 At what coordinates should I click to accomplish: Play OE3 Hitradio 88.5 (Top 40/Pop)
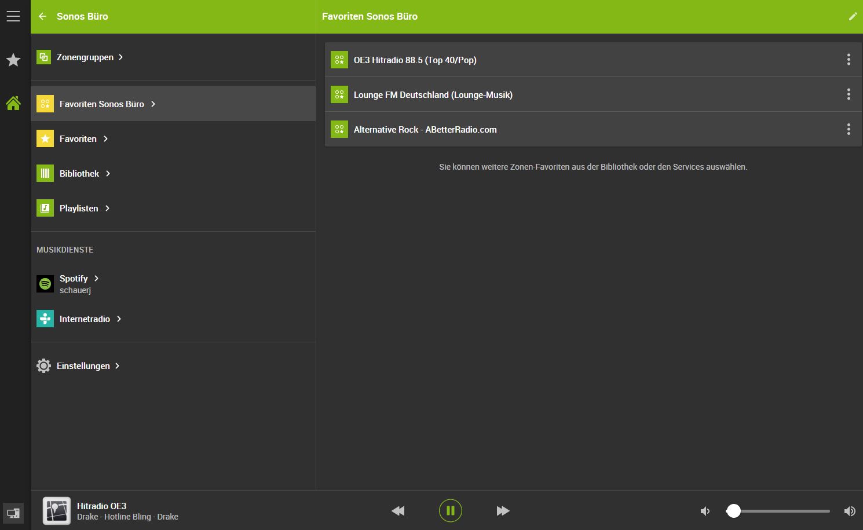593,60
